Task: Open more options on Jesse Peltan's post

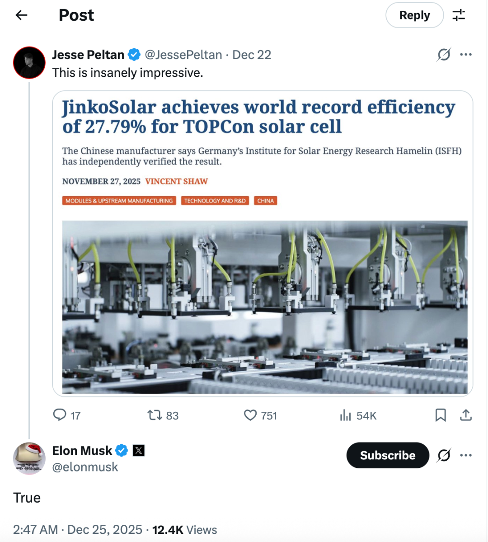Action: click(466, 55)
